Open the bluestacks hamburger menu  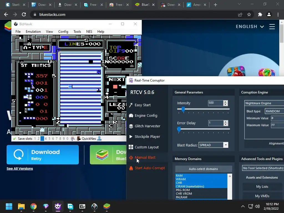(272, 27)
